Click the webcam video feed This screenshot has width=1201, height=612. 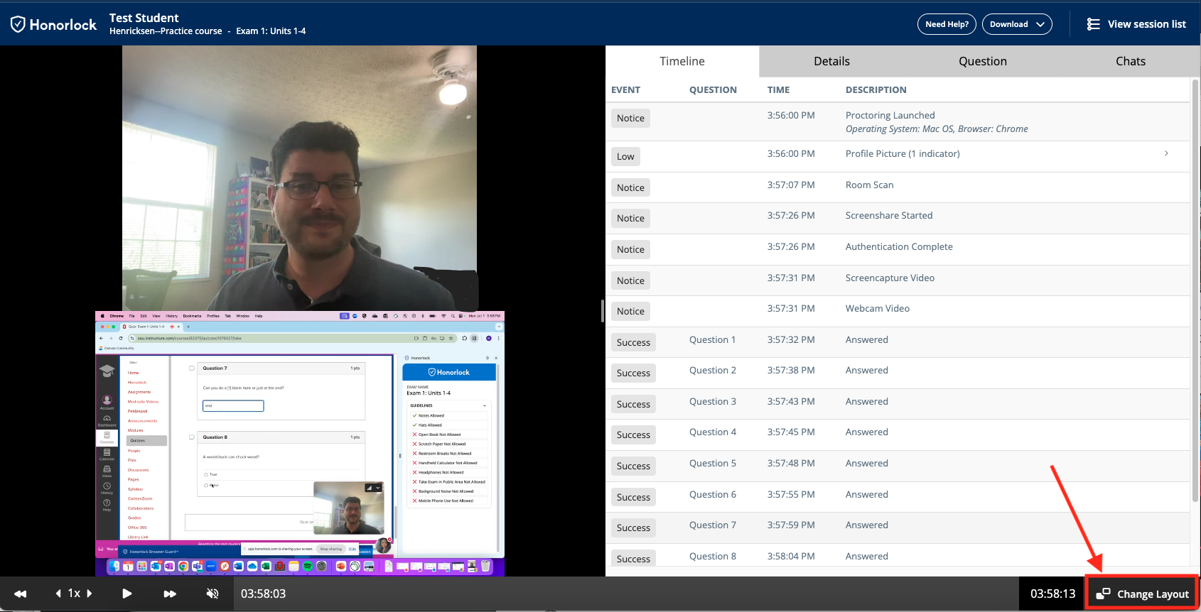click(299, 177)
